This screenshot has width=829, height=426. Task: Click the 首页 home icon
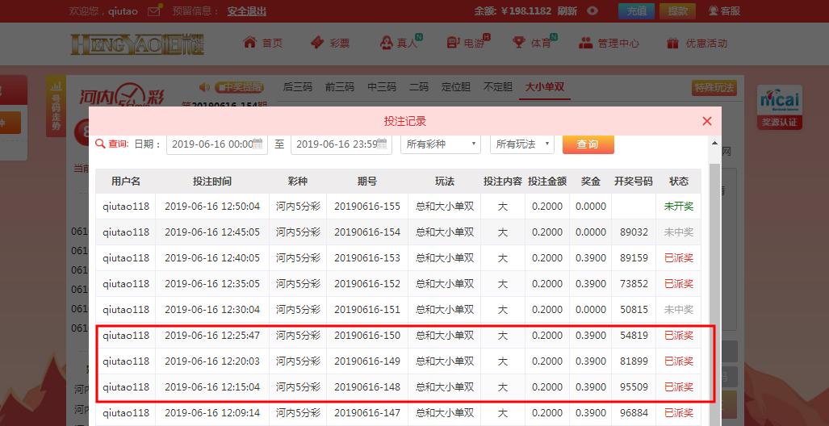pyautogui.click(x=249, y=43)
